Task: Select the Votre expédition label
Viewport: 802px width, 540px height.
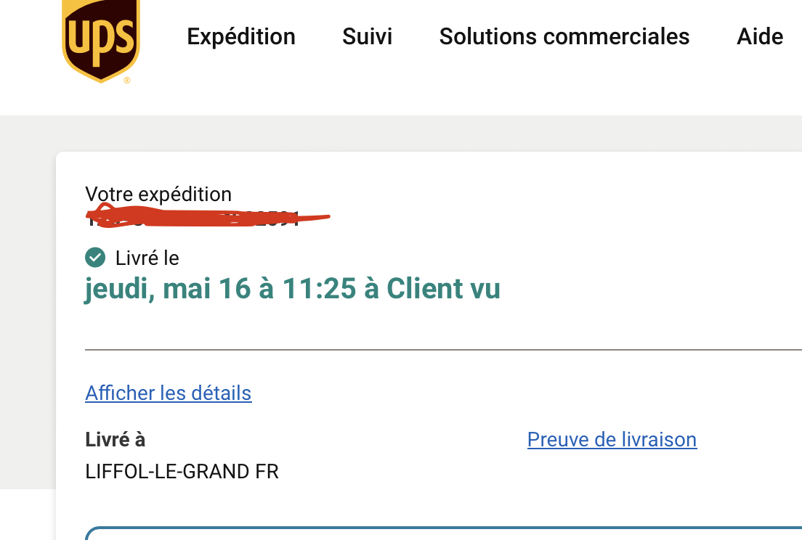Action: coord(158,194)
